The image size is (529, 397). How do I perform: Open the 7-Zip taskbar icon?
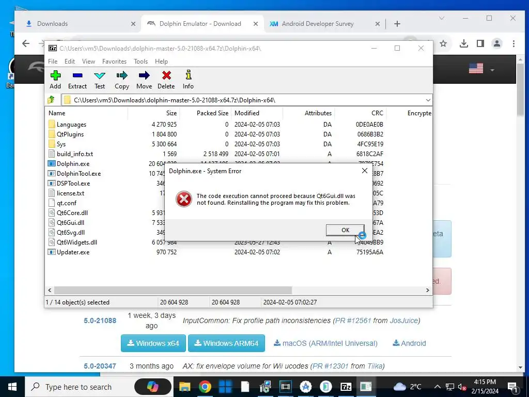coord(346,387)
